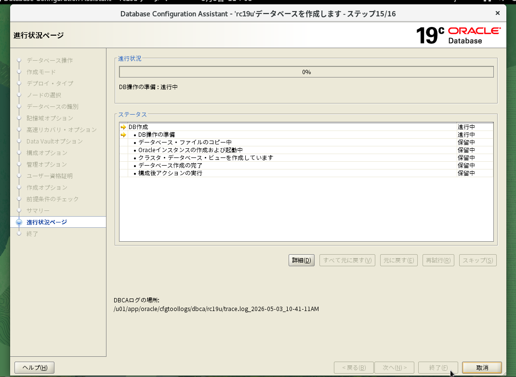The height and width of the screenshot is (377, 516).
Task: Cancel with the 取消 button
Action: (482, 367)
